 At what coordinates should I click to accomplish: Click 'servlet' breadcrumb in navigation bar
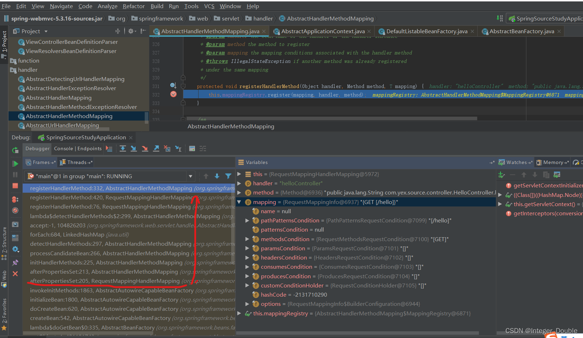point(227,18)
